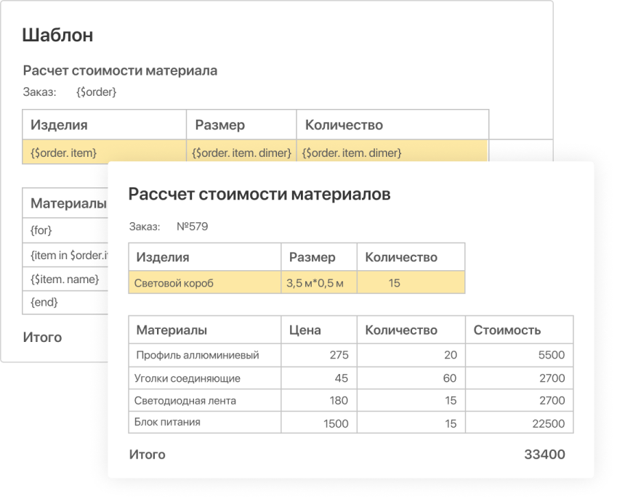
Task: Click the price 1500 cell
Action: pos(319,423)
